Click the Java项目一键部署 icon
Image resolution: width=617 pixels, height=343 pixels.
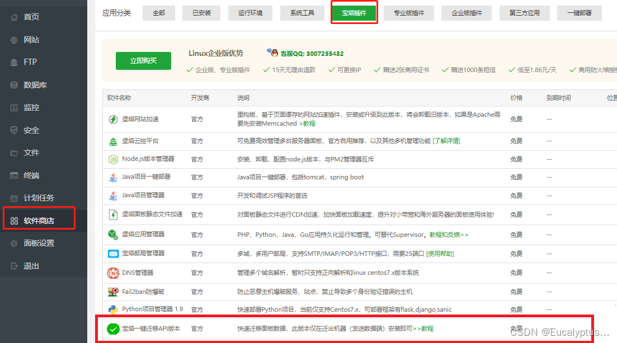113,177
